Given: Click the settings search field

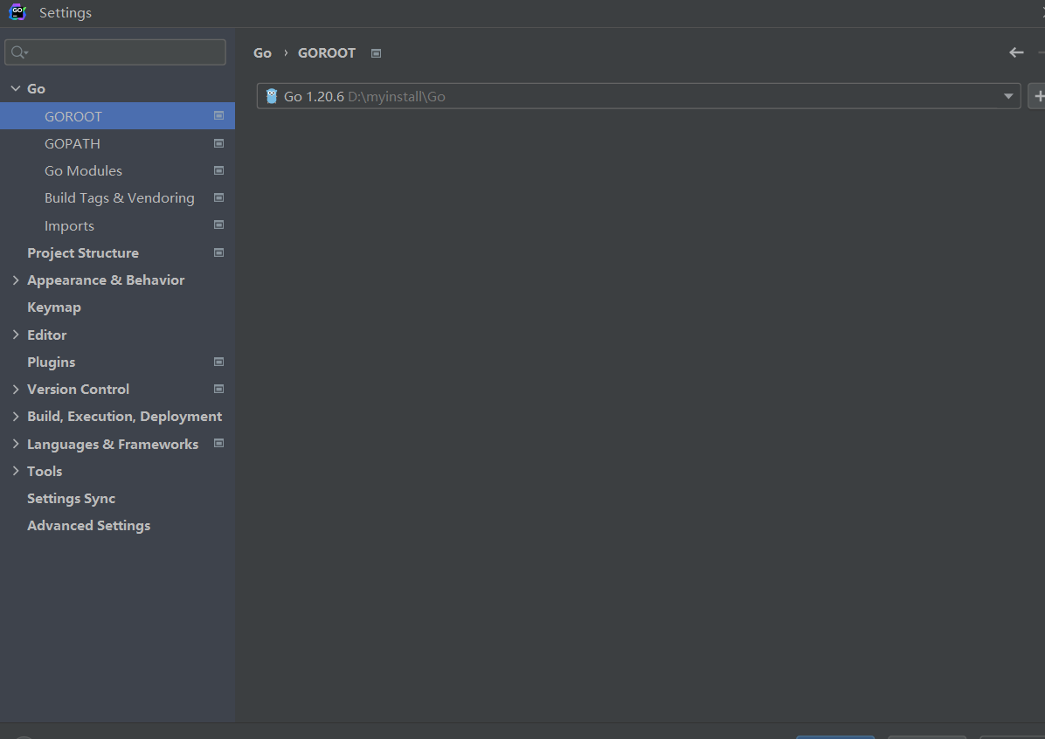Looking at the screenshot, I should pos(122,52).
